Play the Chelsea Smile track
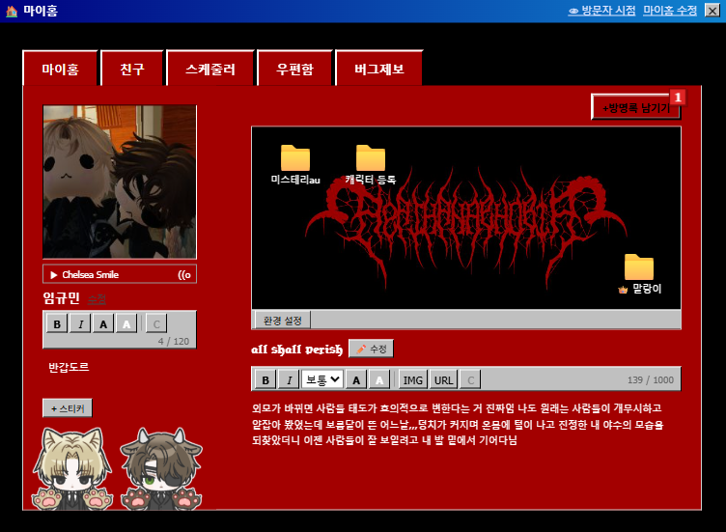Image resolution: width=726 pixels, height=532 pixels. [x=54, y=274]
